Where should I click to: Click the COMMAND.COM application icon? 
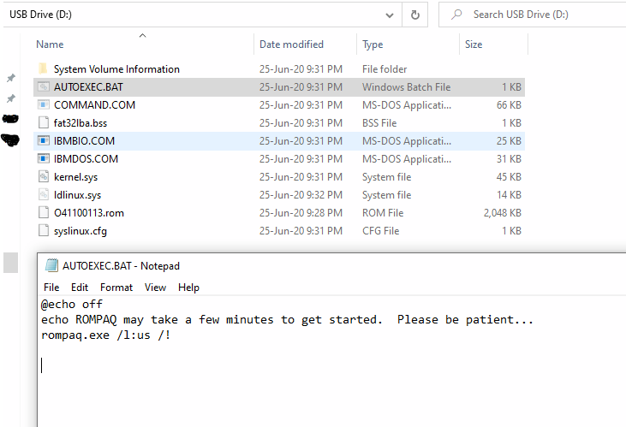(x=44, y=105)
